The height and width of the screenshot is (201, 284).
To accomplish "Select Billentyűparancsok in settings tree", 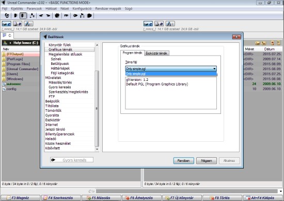I will (x=60, y=134).
